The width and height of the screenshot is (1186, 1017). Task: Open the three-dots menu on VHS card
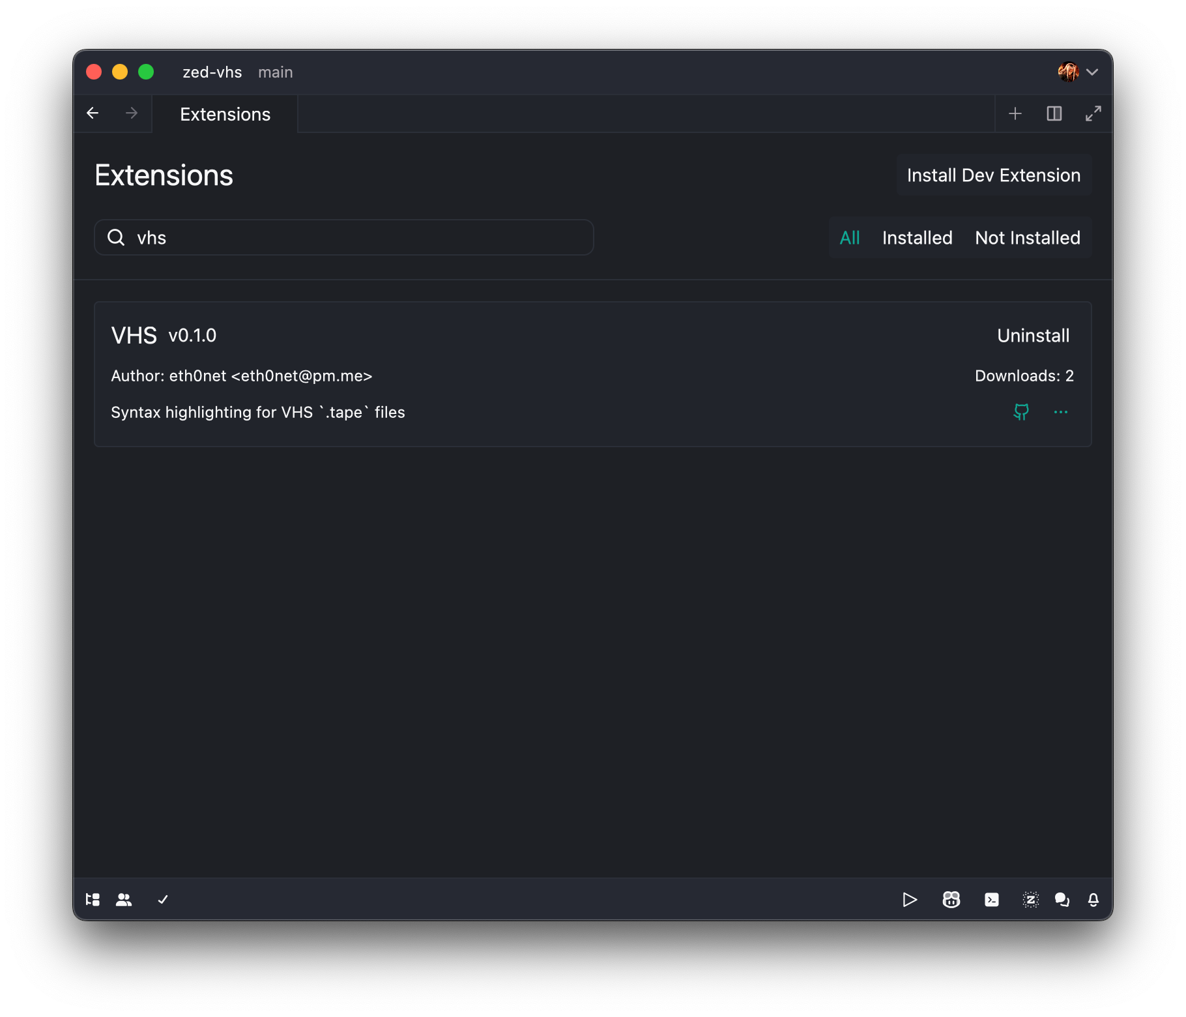pos(1061,412)
